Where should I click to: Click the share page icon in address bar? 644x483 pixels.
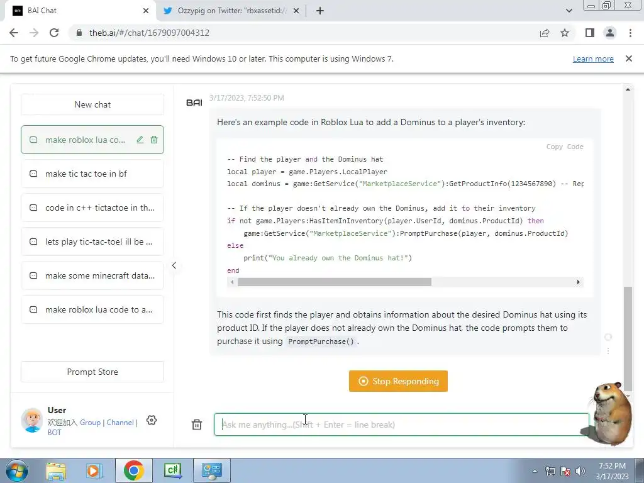point(545,33)
